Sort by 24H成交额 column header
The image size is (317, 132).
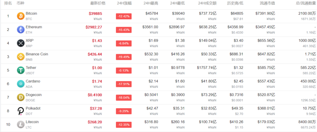[x=207, y=3]
